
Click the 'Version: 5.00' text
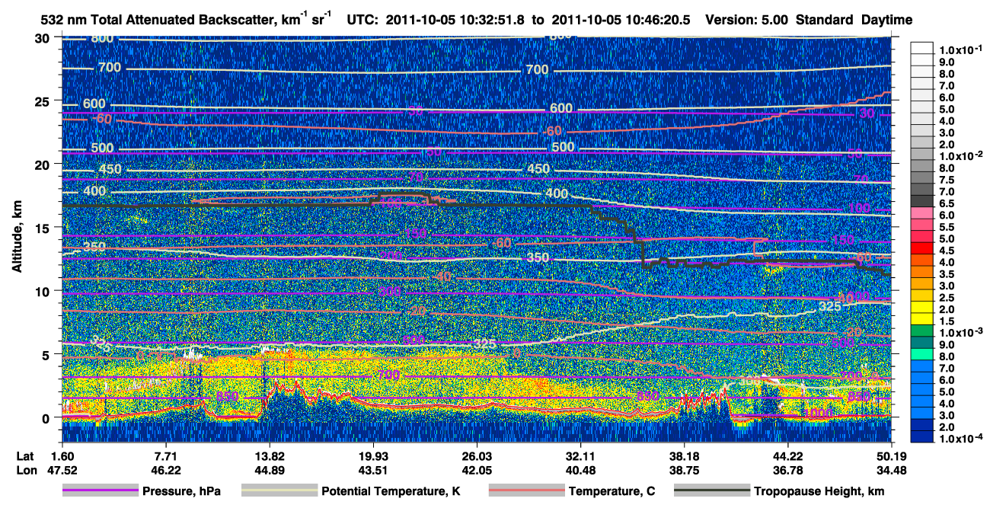748,19
